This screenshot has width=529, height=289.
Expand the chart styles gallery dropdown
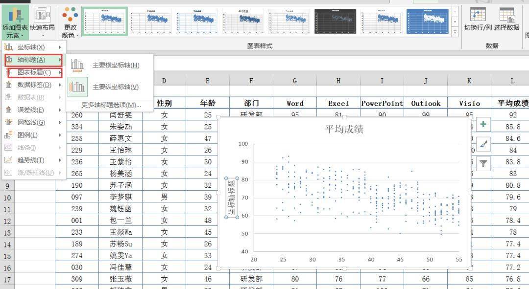coord(455,31)
